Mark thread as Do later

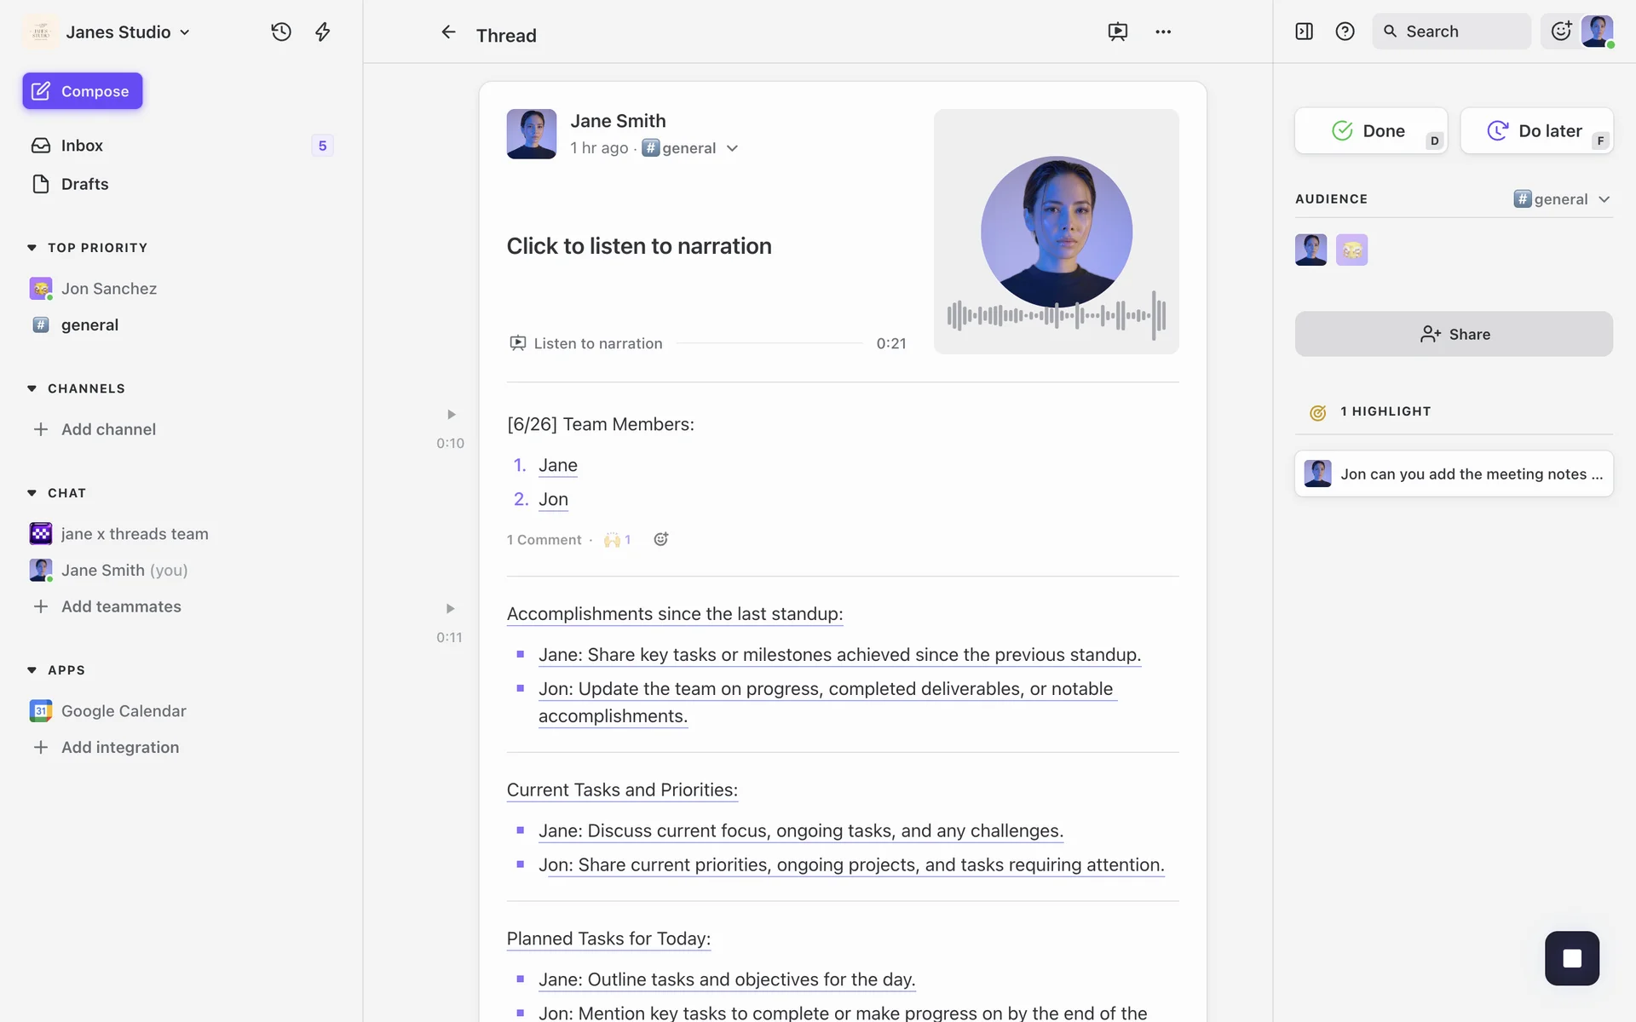[1536, 131]
